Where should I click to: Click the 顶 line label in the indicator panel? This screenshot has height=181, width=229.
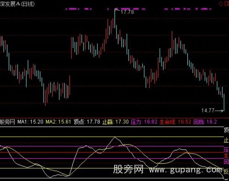click(226, 130)
